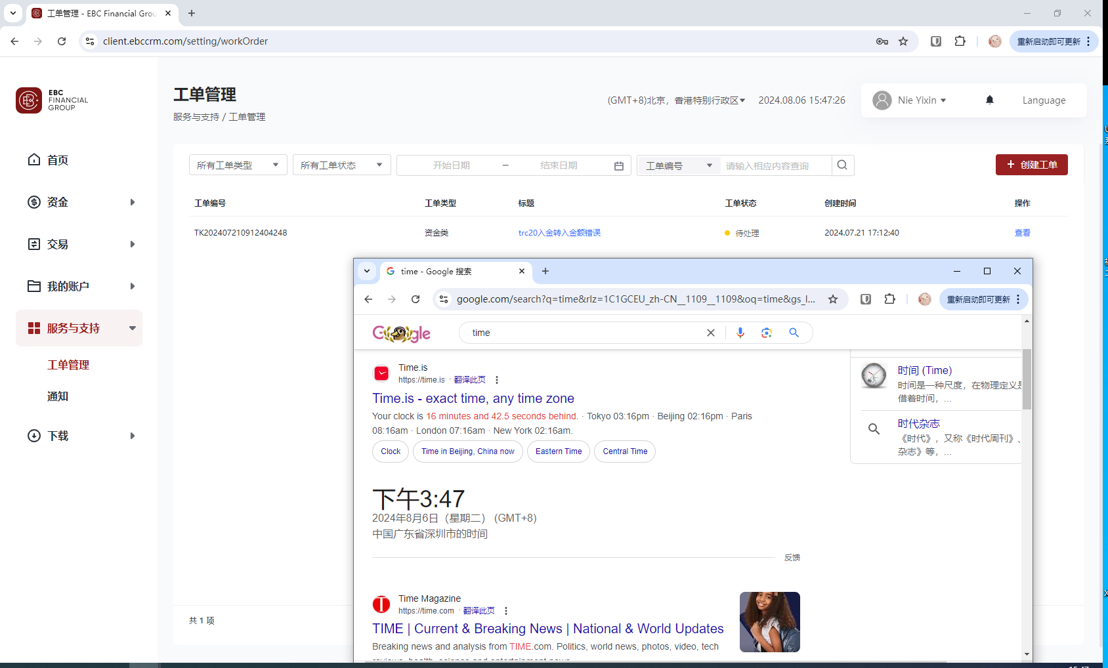The height and width of the screenshot is (668, 1108).
Task: Bookmark the EBC work order page
Action: tap(903, 41)
